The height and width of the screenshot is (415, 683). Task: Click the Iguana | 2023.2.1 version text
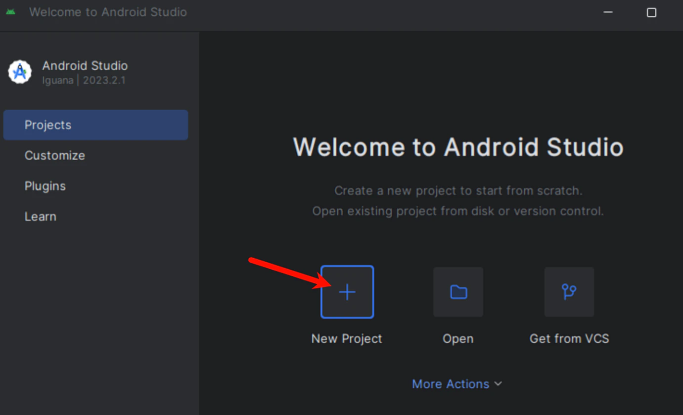pos(84,81)
